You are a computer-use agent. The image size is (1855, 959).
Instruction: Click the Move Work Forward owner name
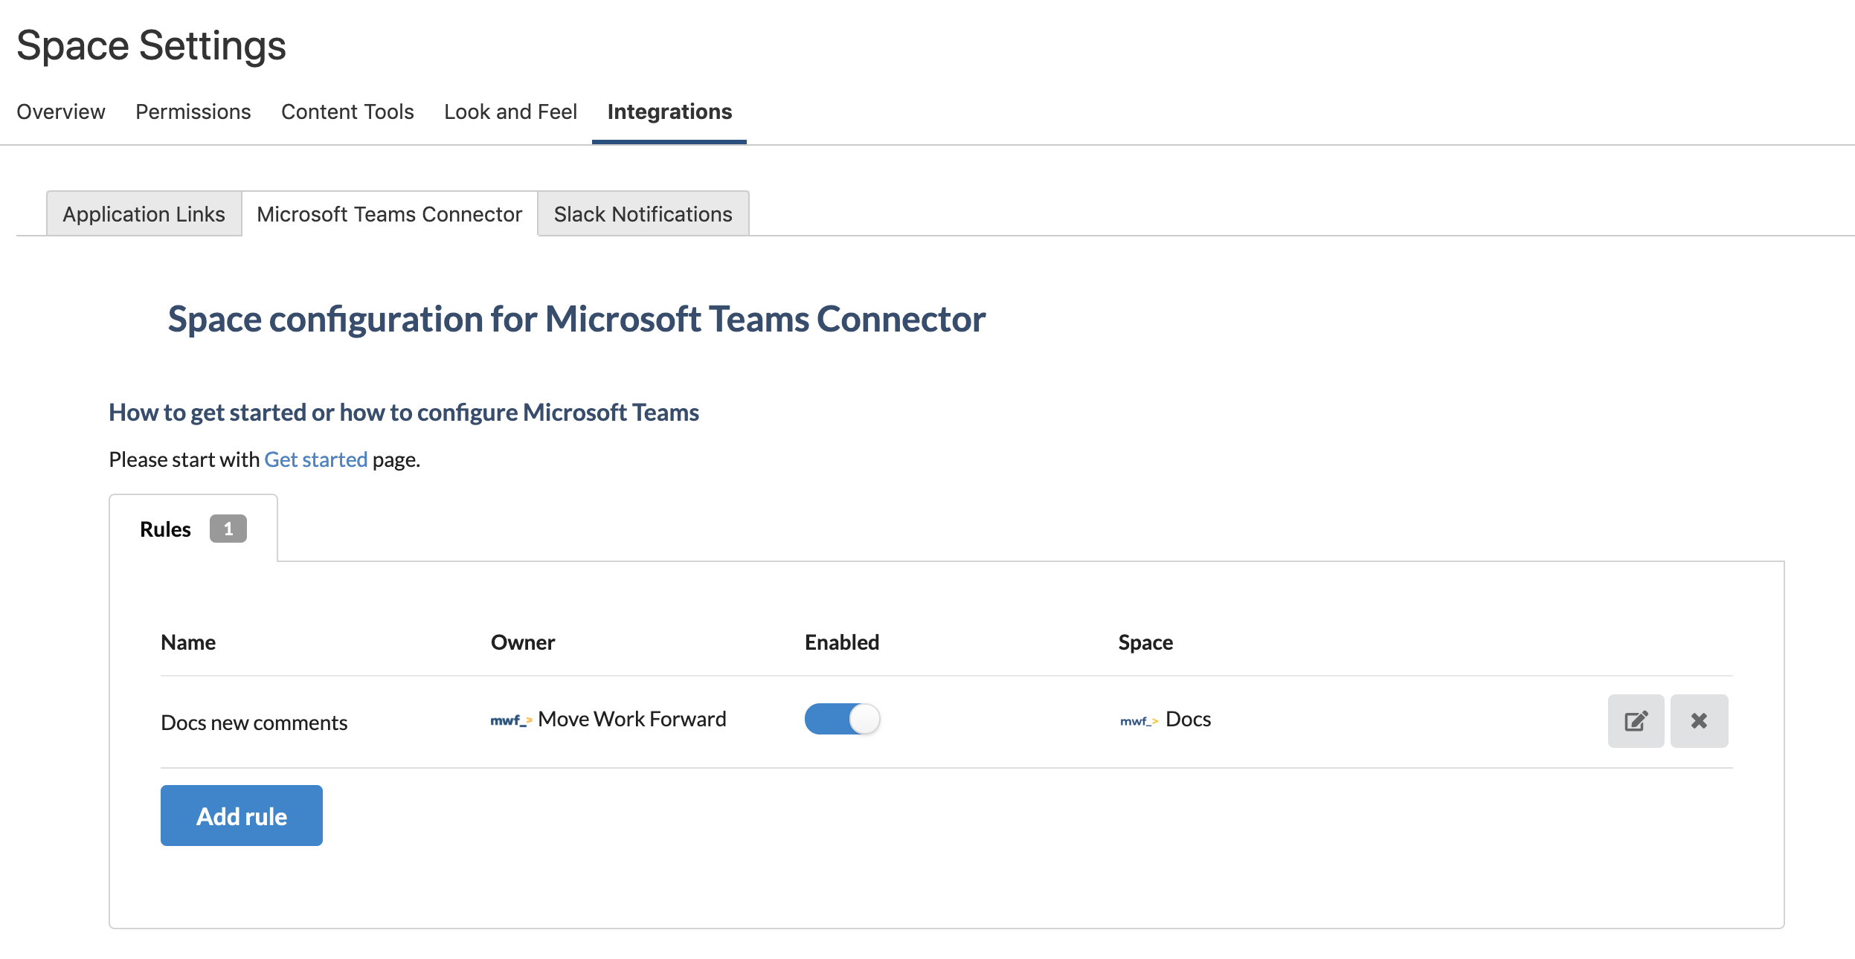click(631, 719)
